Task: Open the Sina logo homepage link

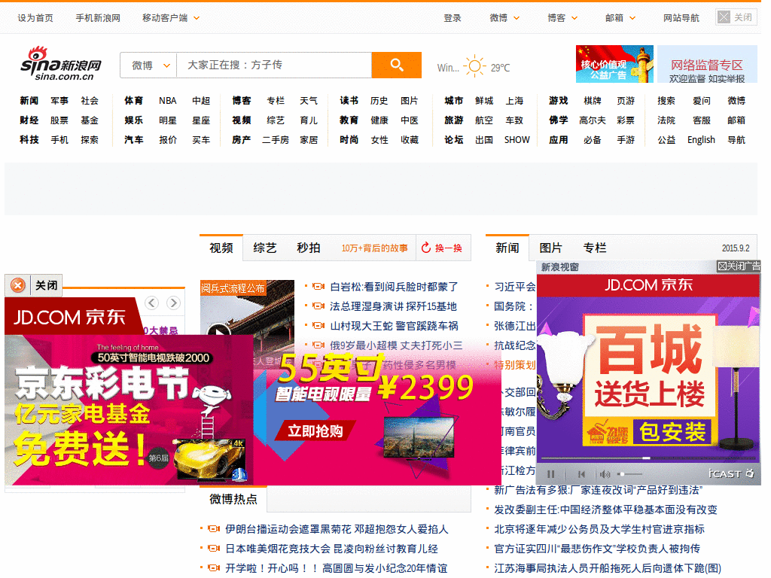Action: click(60, 64)
